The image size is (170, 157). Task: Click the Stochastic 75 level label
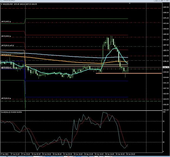click(163, 121)
